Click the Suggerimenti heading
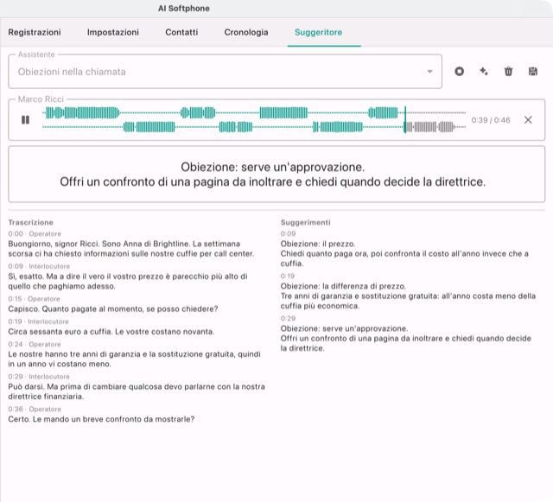 tap(305, 222)
